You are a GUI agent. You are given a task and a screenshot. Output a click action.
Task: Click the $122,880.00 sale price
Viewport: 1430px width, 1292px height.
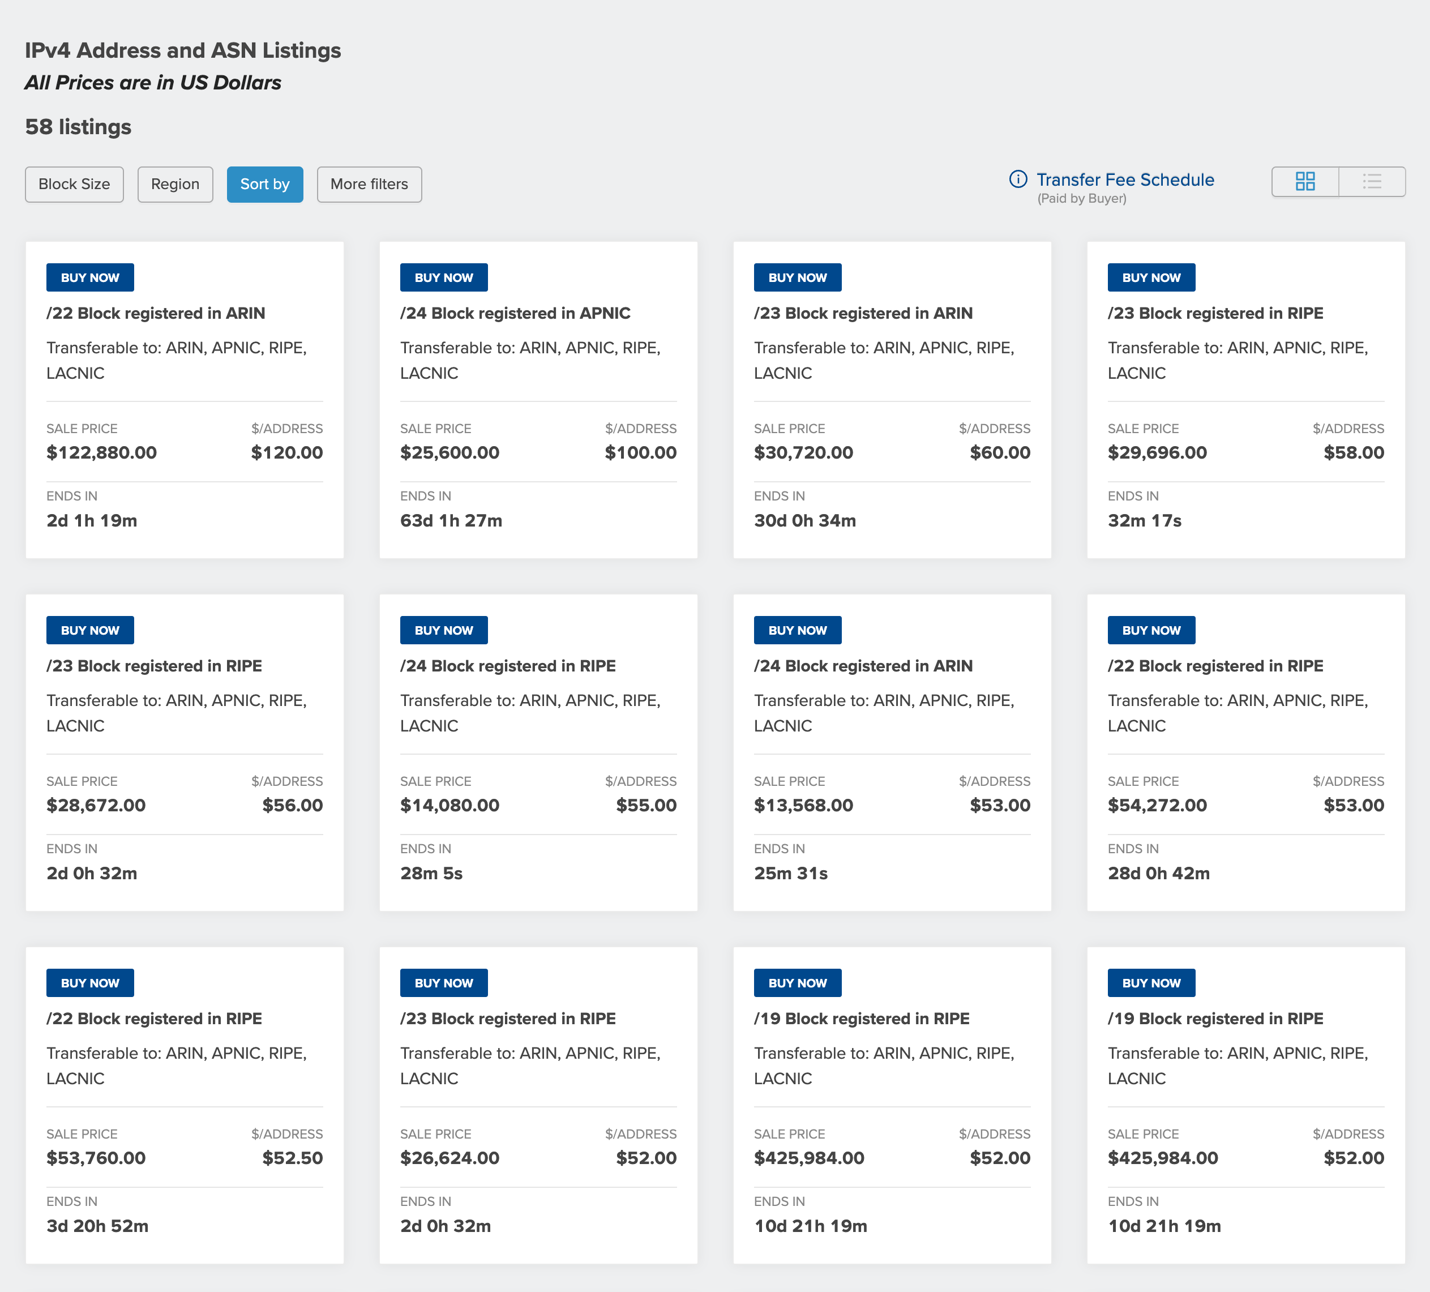click(x=101, y=453)
